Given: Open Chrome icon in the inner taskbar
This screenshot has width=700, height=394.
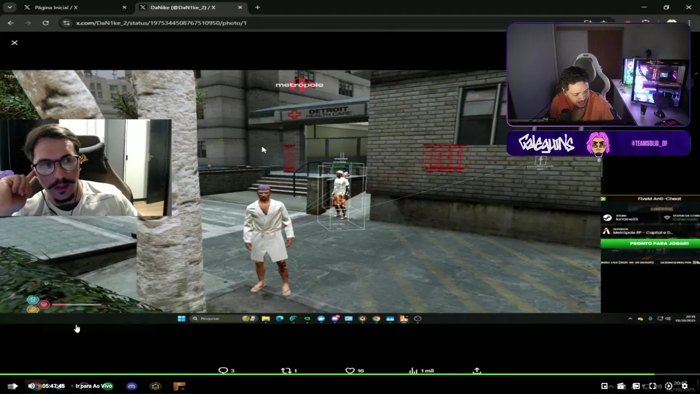Looking at the screenshot, I should 376,318.
